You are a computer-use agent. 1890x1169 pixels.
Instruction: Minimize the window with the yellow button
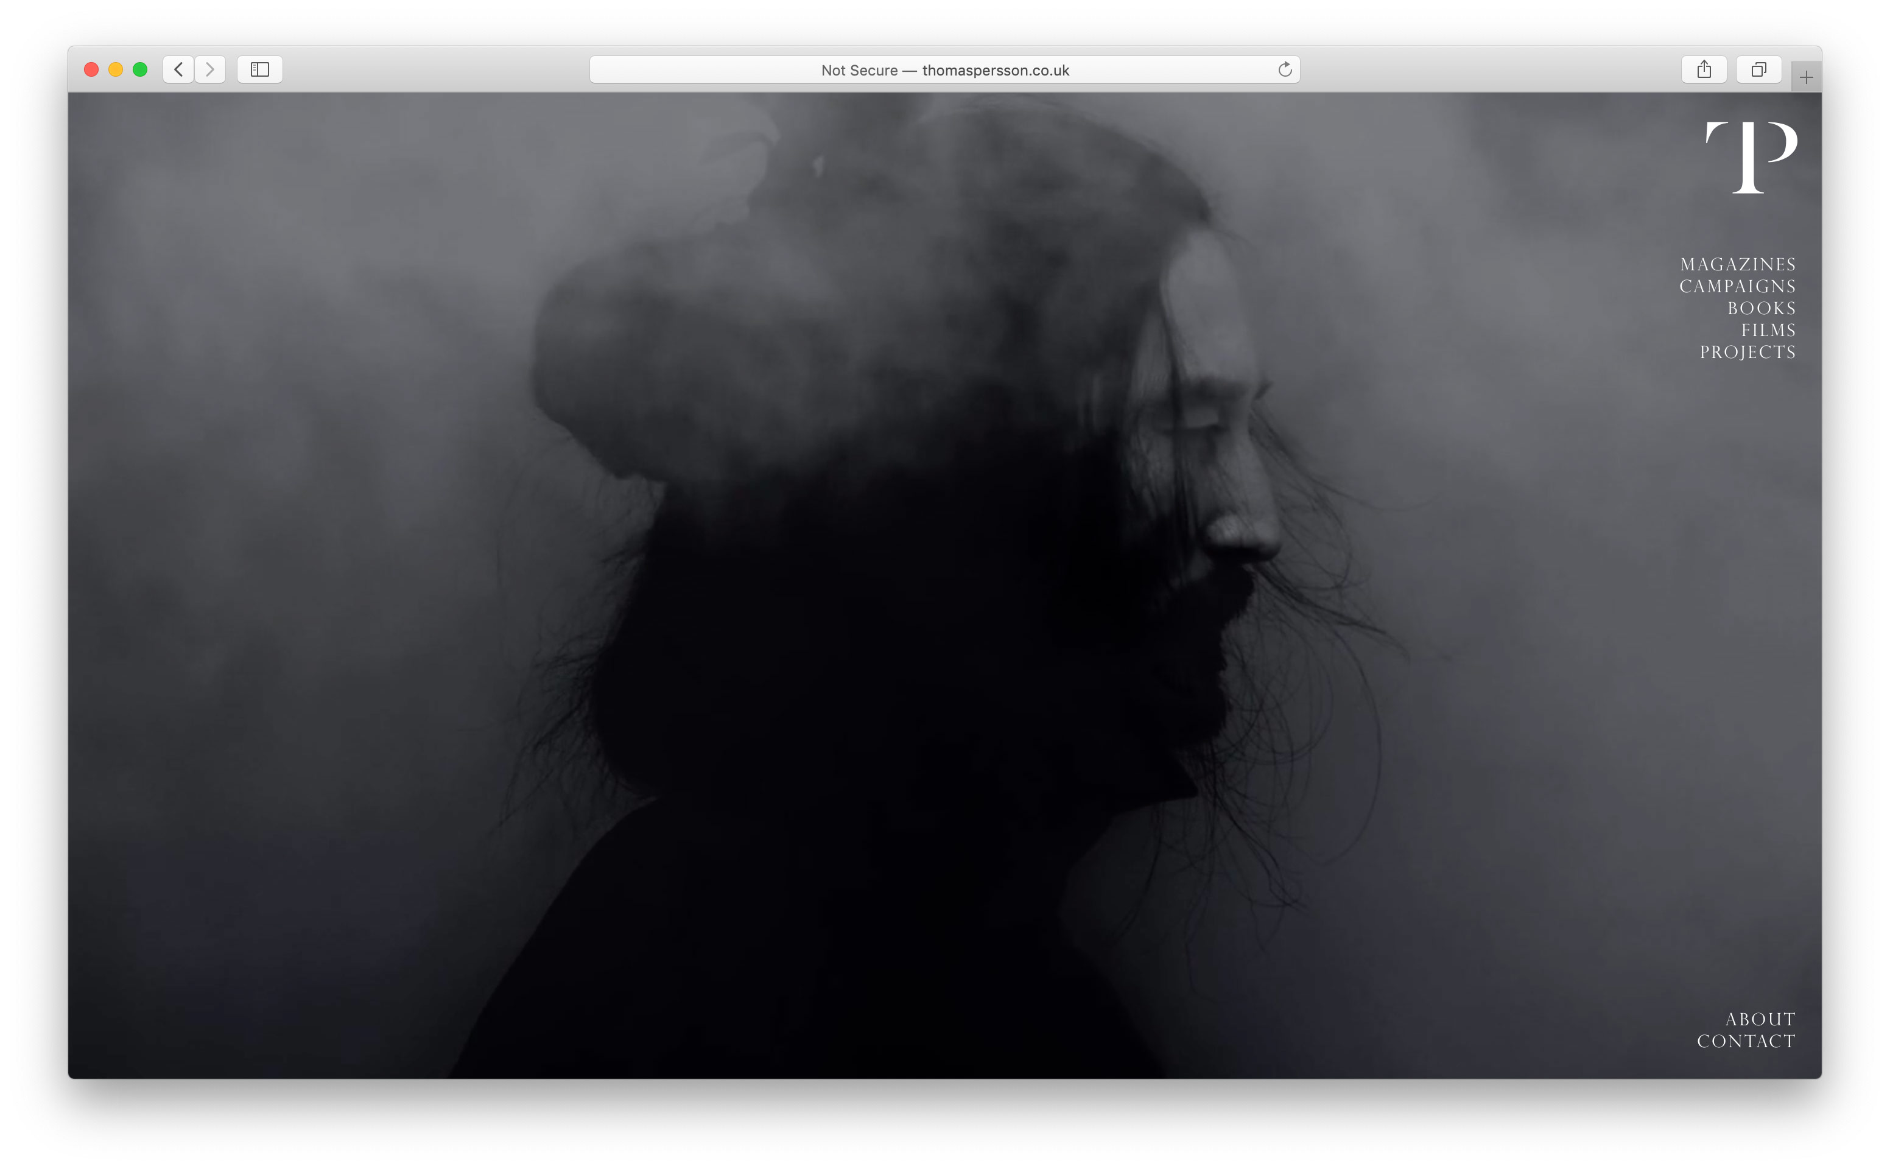116,69
